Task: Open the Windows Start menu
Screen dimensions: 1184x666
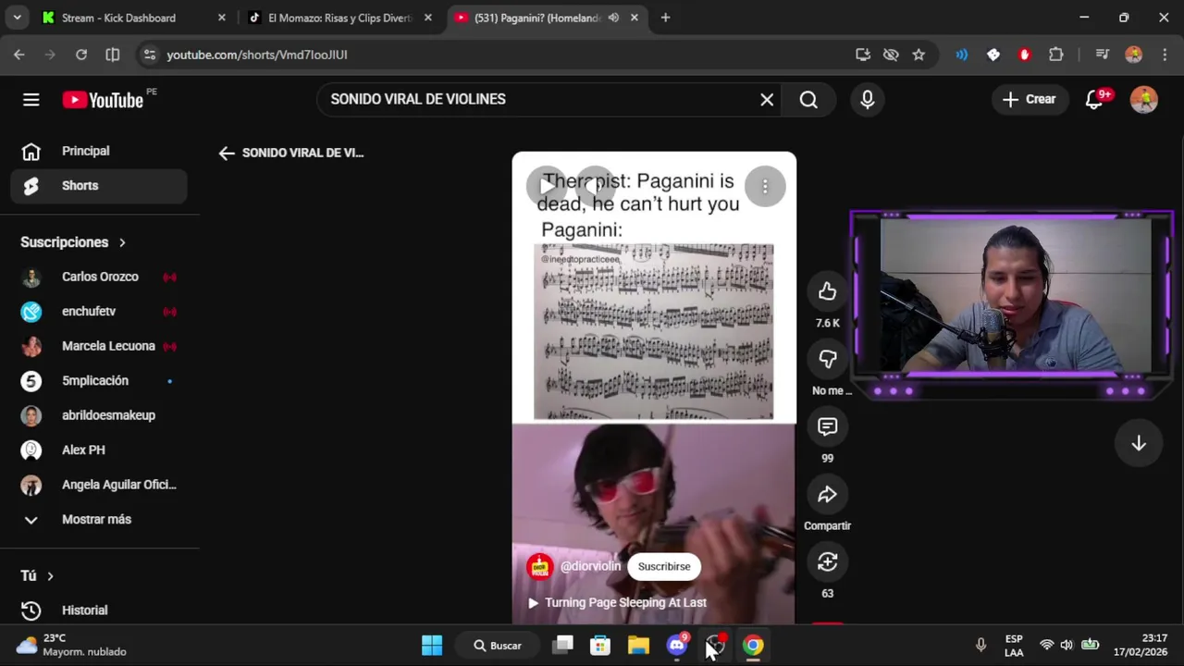Action: click(432, 646)
